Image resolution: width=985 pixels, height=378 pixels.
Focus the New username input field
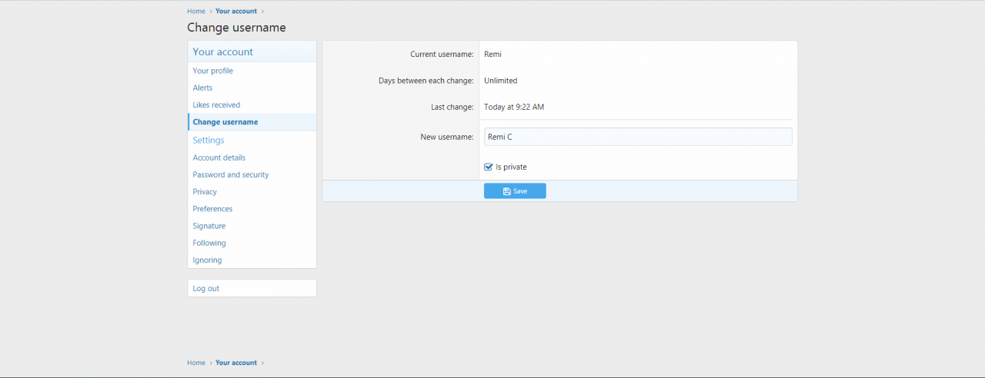tap(637, 137)
